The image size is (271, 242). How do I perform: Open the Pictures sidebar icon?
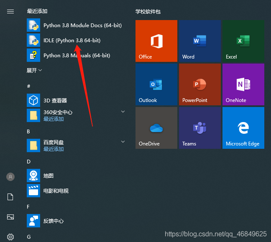point(10,217)
